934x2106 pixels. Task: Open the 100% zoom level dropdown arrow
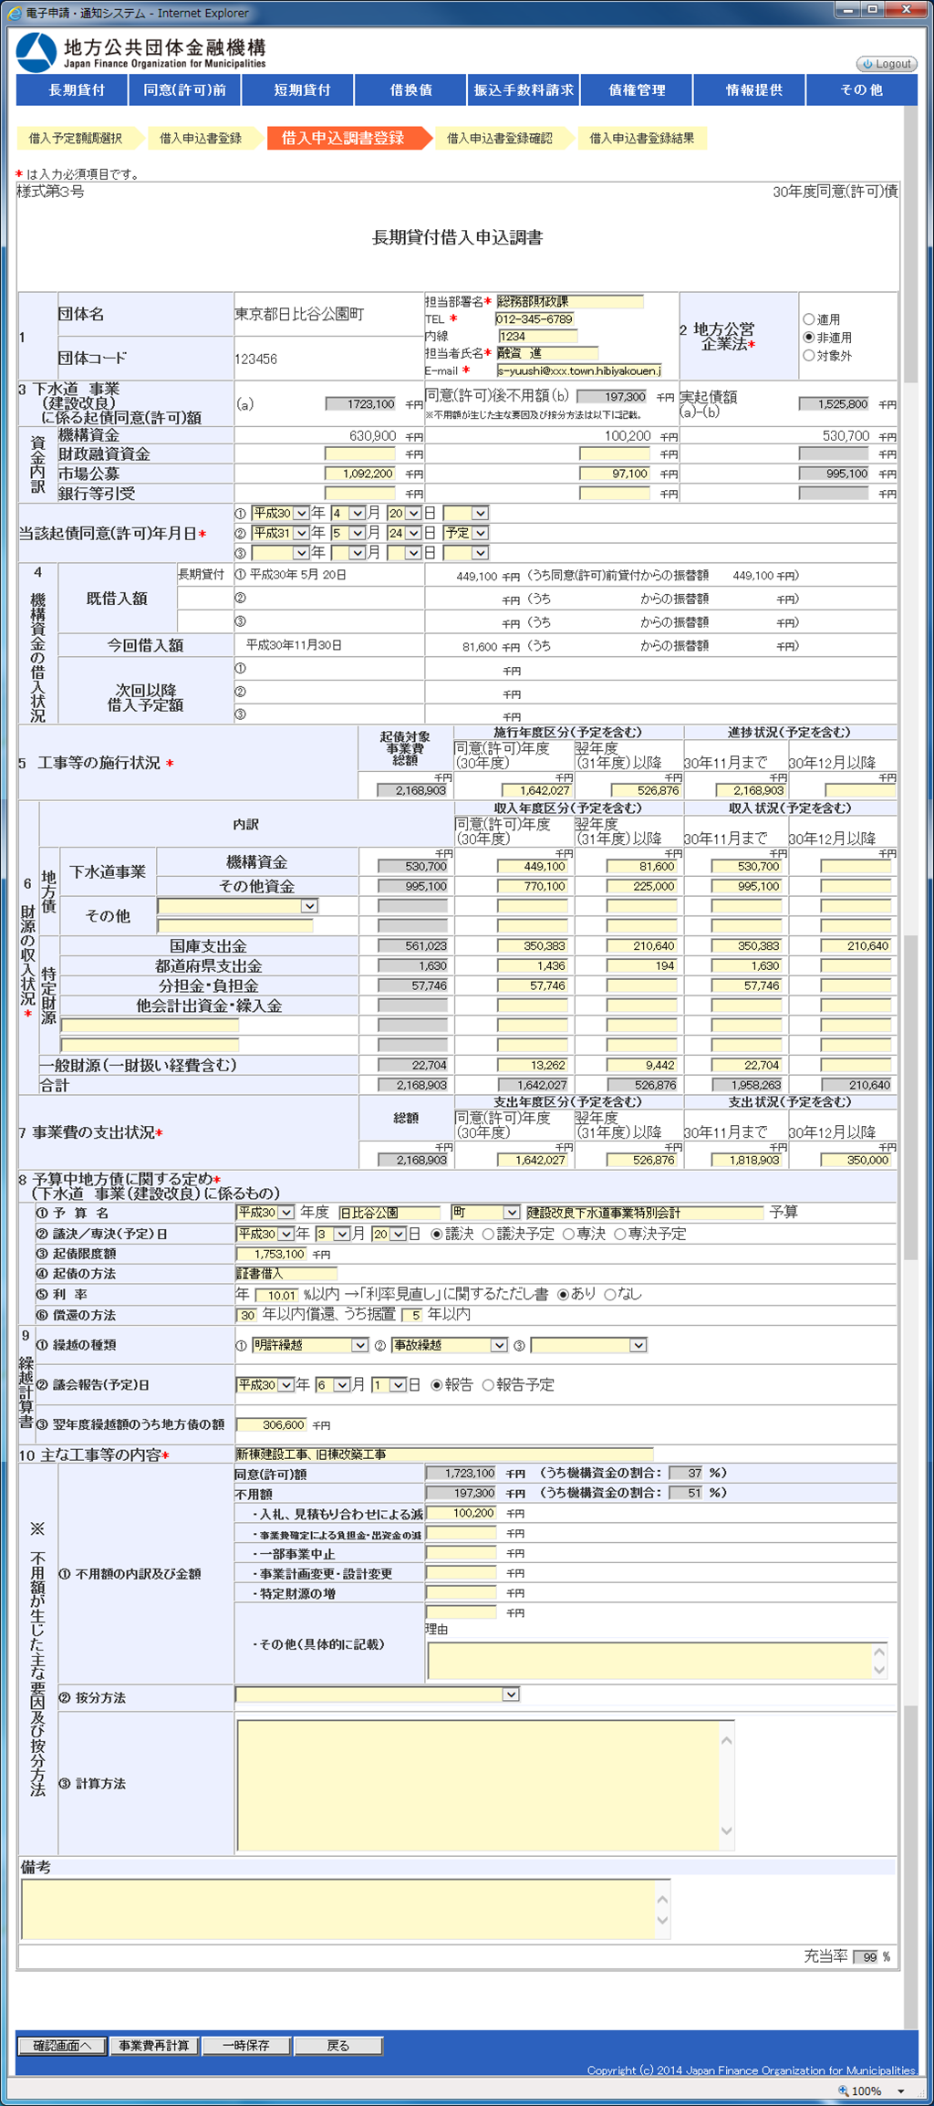coord(901,2091)
